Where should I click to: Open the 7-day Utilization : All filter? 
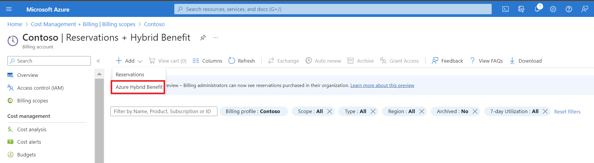click(x=514, y=111)
